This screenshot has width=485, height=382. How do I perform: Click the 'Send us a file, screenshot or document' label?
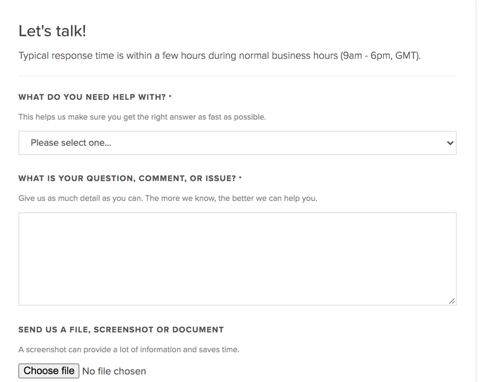click(121, 330)
